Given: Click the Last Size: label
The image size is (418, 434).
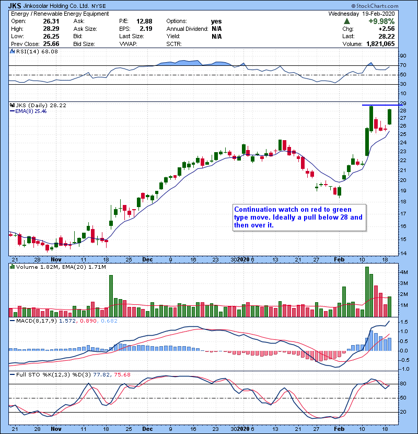Looking at the screenshot, I should [x=131, y=36].
